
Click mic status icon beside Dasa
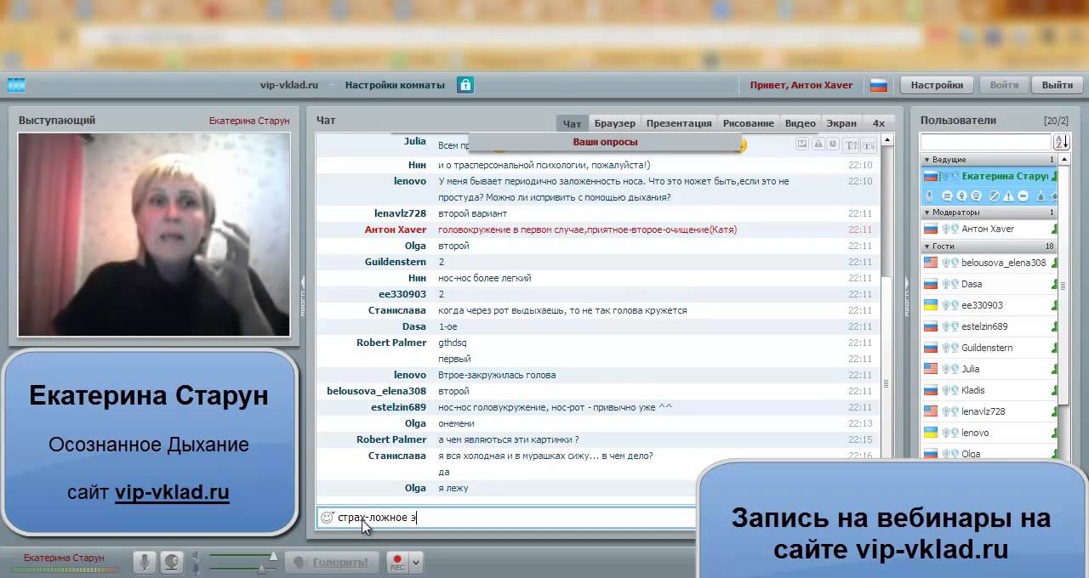point(945,284)
